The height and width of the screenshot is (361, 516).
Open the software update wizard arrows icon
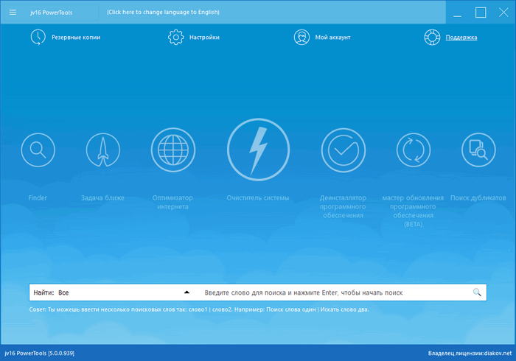pos(414,150)
